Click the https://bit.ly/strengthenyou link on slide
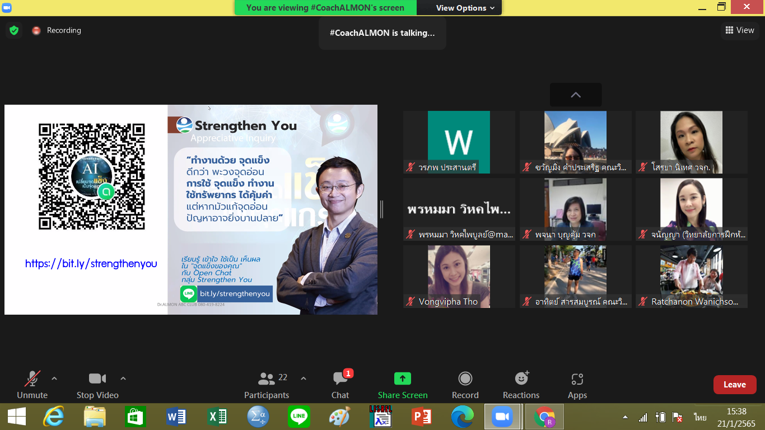This screenshot has width=765, height=430. pos(91,264)
